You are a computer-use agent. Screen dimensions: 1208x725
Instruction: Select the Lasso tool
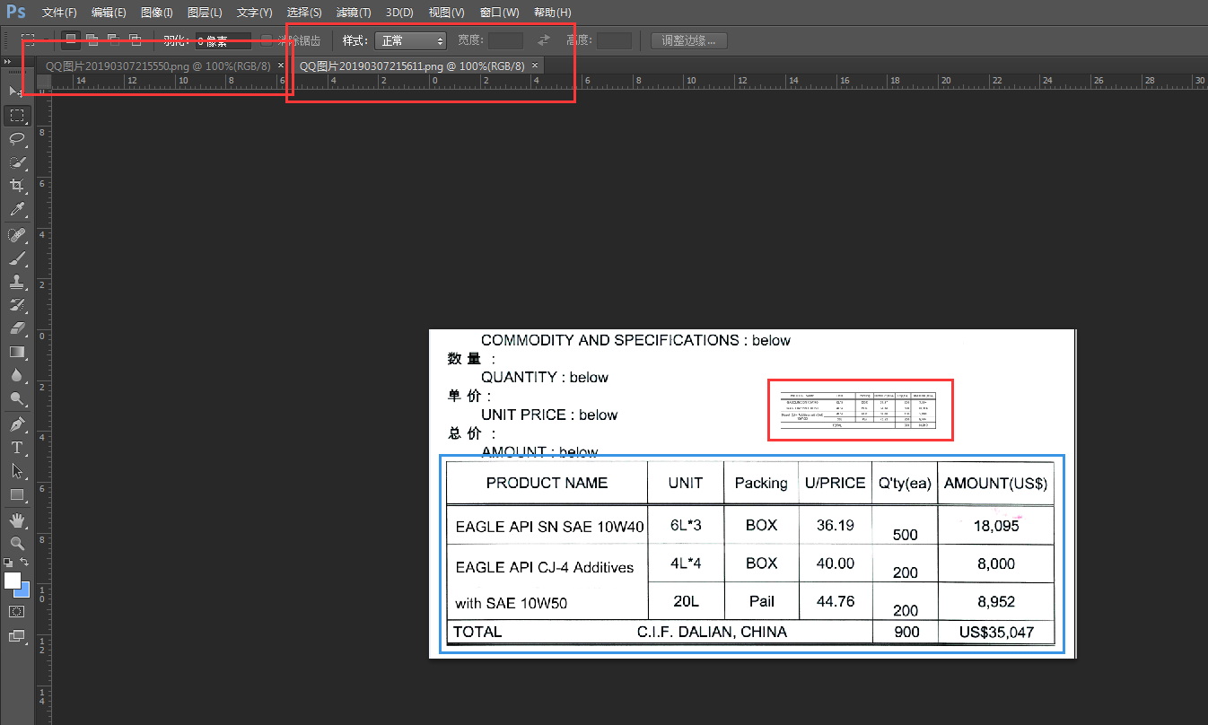(16, 138)
